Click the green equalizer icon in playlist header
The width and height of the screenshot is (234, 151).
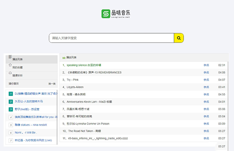click(x=64, y=58)
